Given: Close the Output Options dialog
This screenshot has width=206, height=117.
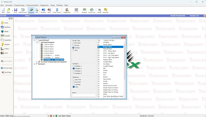Looking at the screenshot, I should point(123,37).
